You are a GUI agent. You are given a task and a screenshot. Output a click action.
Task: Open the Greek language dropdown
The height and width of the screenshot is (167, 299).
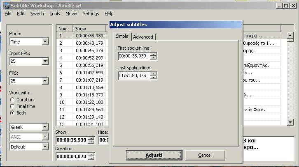tap(45, 127)
